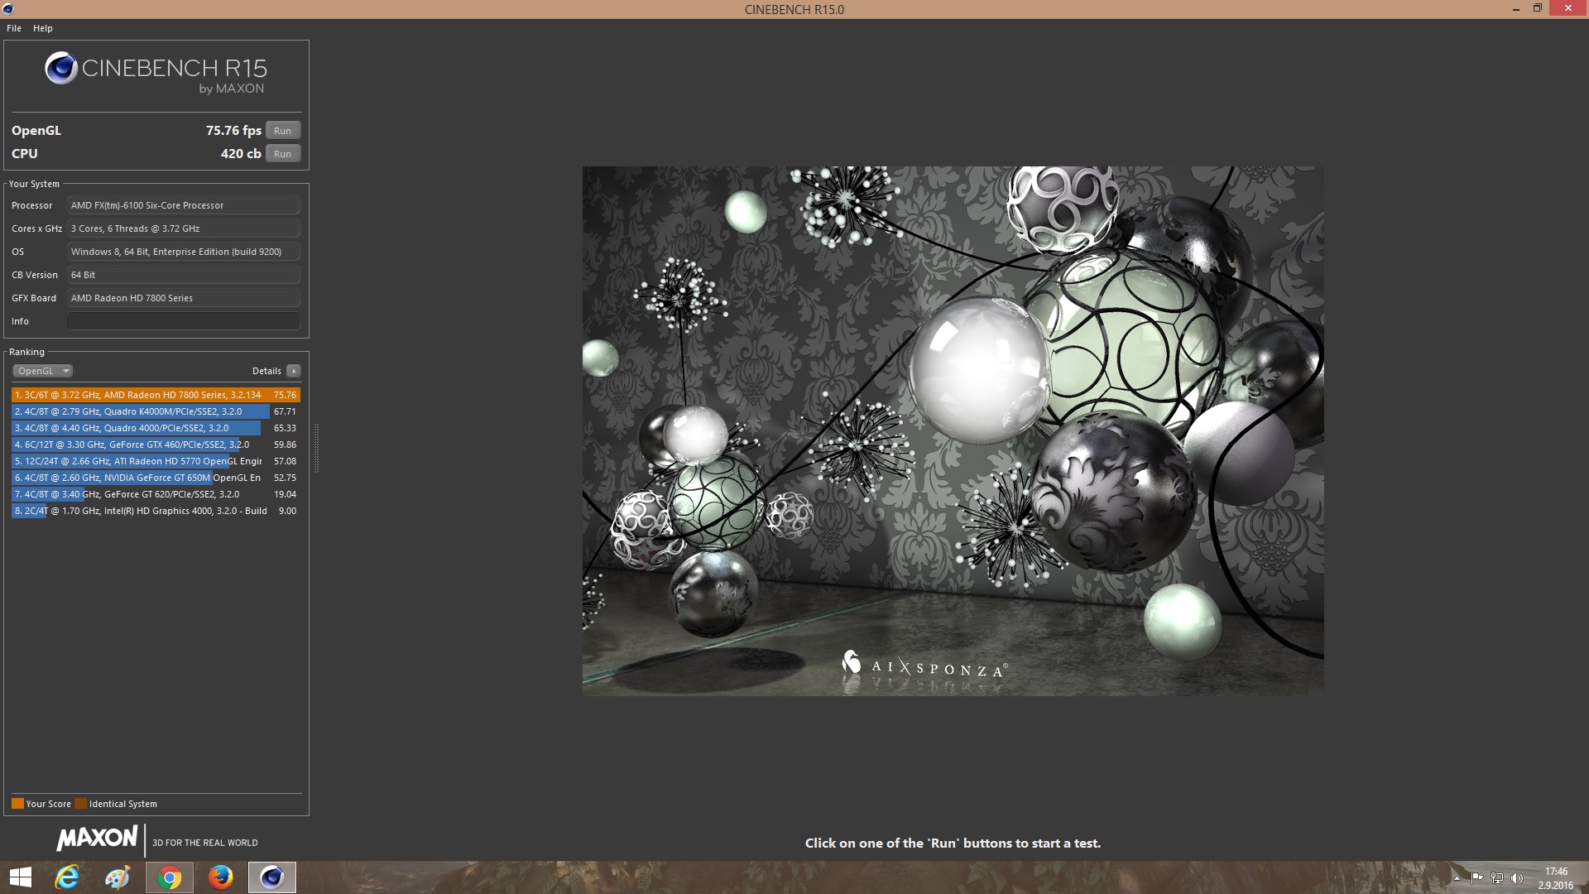Click the Details arrow button
Viewport: 1589px width, 894px height.
coord(294,371)
